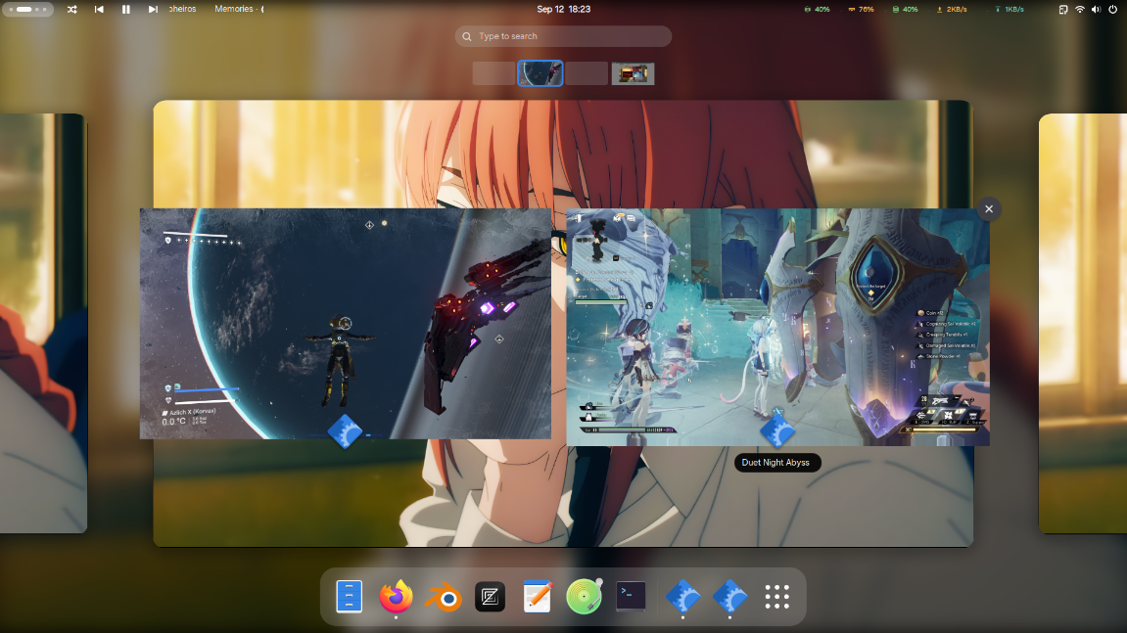Open the volume indicator in top bar
The height and width of the screenshot is (633, 1127).
pos(1096,10)
